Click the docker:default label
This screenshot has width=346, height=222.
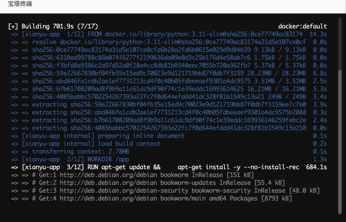coord(302,26)
